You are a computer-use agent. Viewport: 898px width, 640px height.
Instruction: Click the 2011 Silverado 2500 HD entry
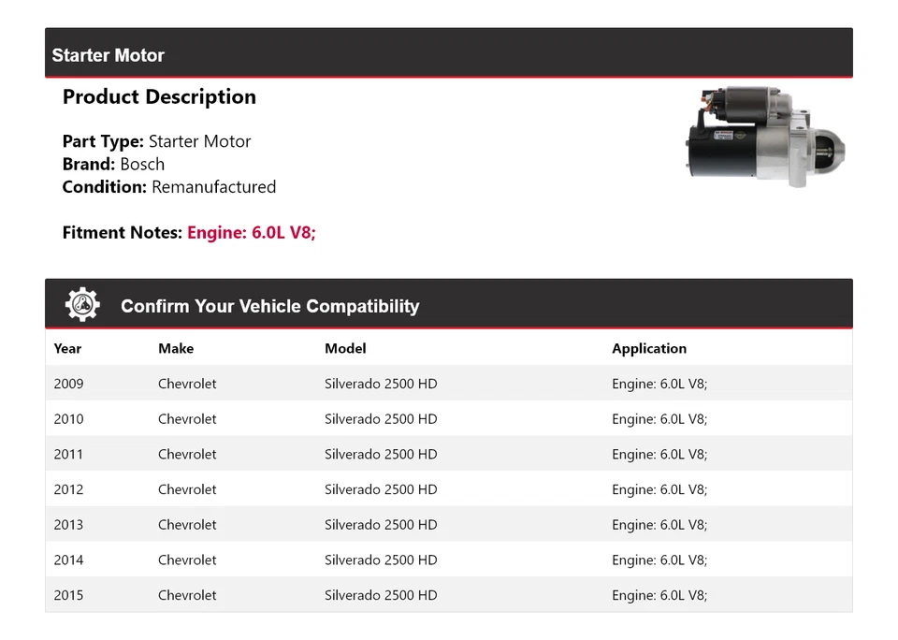pos(381,454)
